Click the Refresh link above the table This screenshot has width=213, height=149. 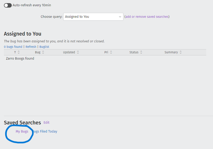click(31, 47)
